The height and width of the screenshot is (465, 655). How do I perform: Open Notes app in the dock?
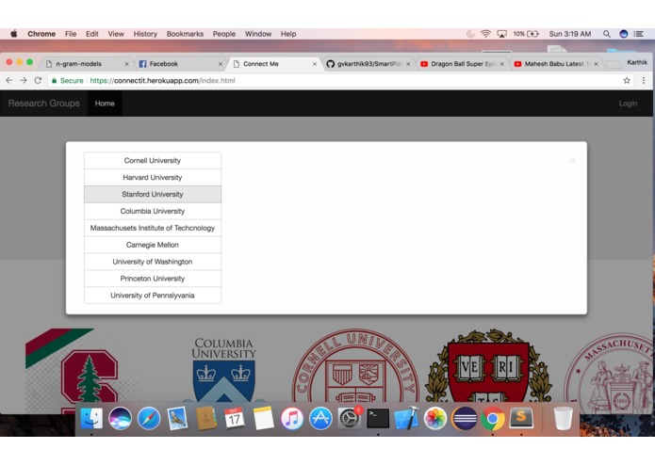pyautogui.click(x=263, y=418)
